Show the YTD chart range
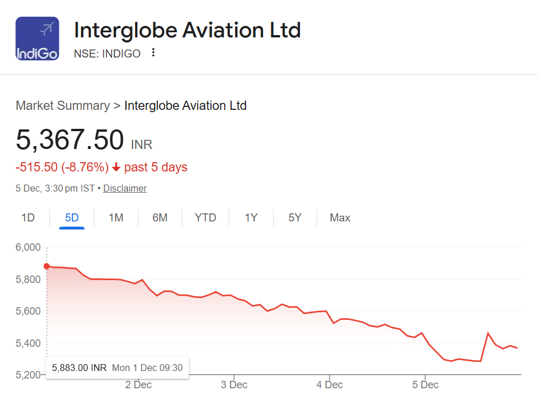Image resolution: width=538 pixels, height=394 pixels. click(x=205, y=218)
